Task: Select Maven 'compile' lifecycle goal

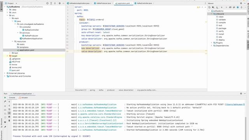Action: pyautogui.click(x=222, y=23)
